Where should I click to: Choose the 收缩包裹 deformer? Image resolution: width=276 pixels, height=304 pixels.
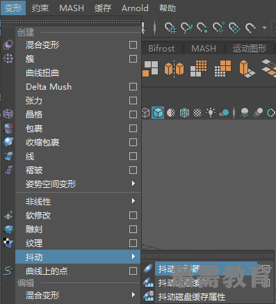tap(42, 143)
